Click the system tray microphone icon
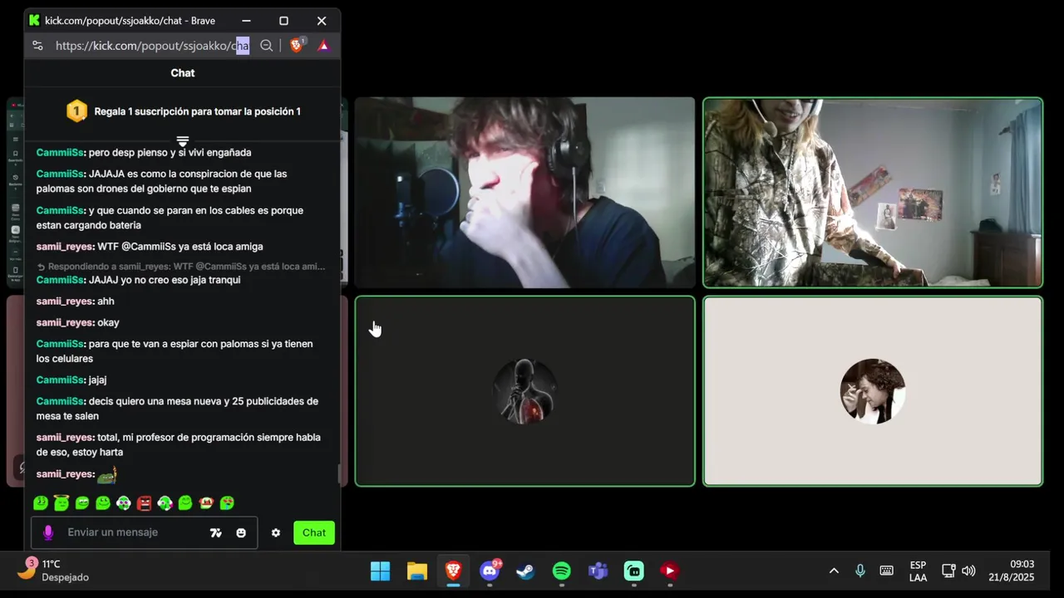Image resolution: width=1064 pixels, height=598 pixels. (860, 571)
